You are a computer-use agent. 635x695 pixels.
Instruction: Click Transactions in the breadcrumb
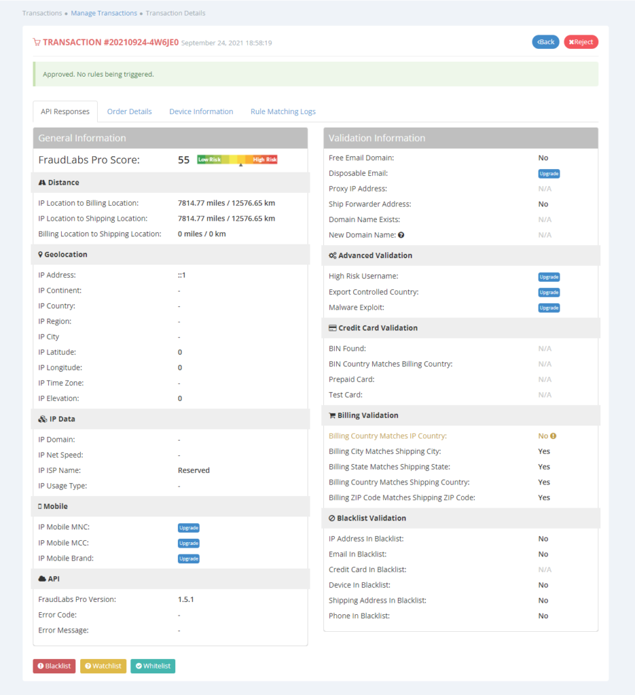(42, 14)
